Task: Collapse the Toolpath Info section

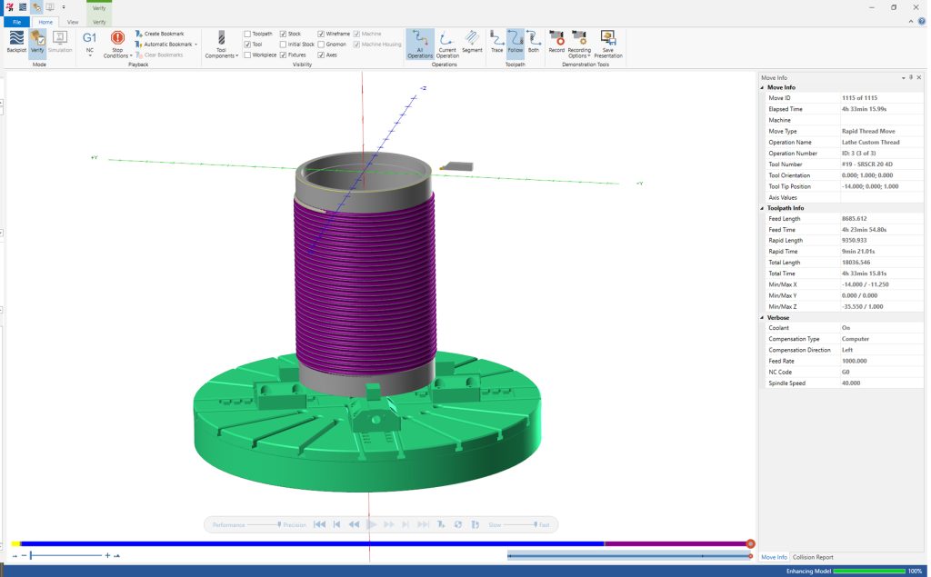Action: pyautogui.click(x=763, y=208)
